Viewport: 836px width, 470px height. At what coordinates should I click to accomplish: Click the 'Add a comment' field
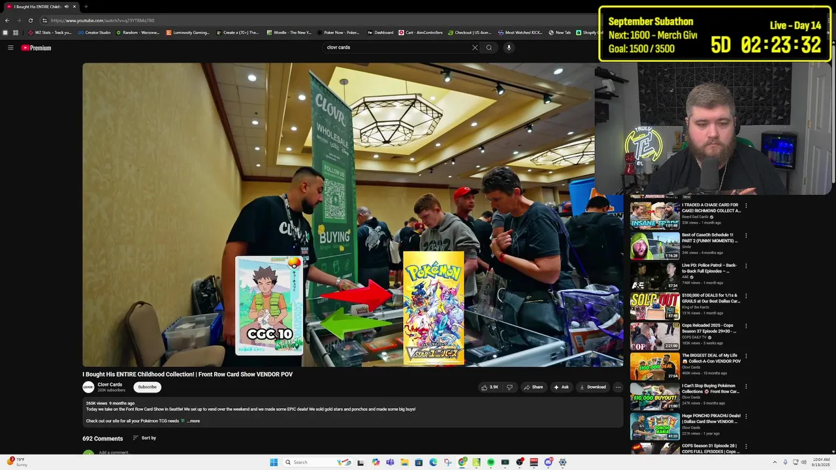click(115, 452)
